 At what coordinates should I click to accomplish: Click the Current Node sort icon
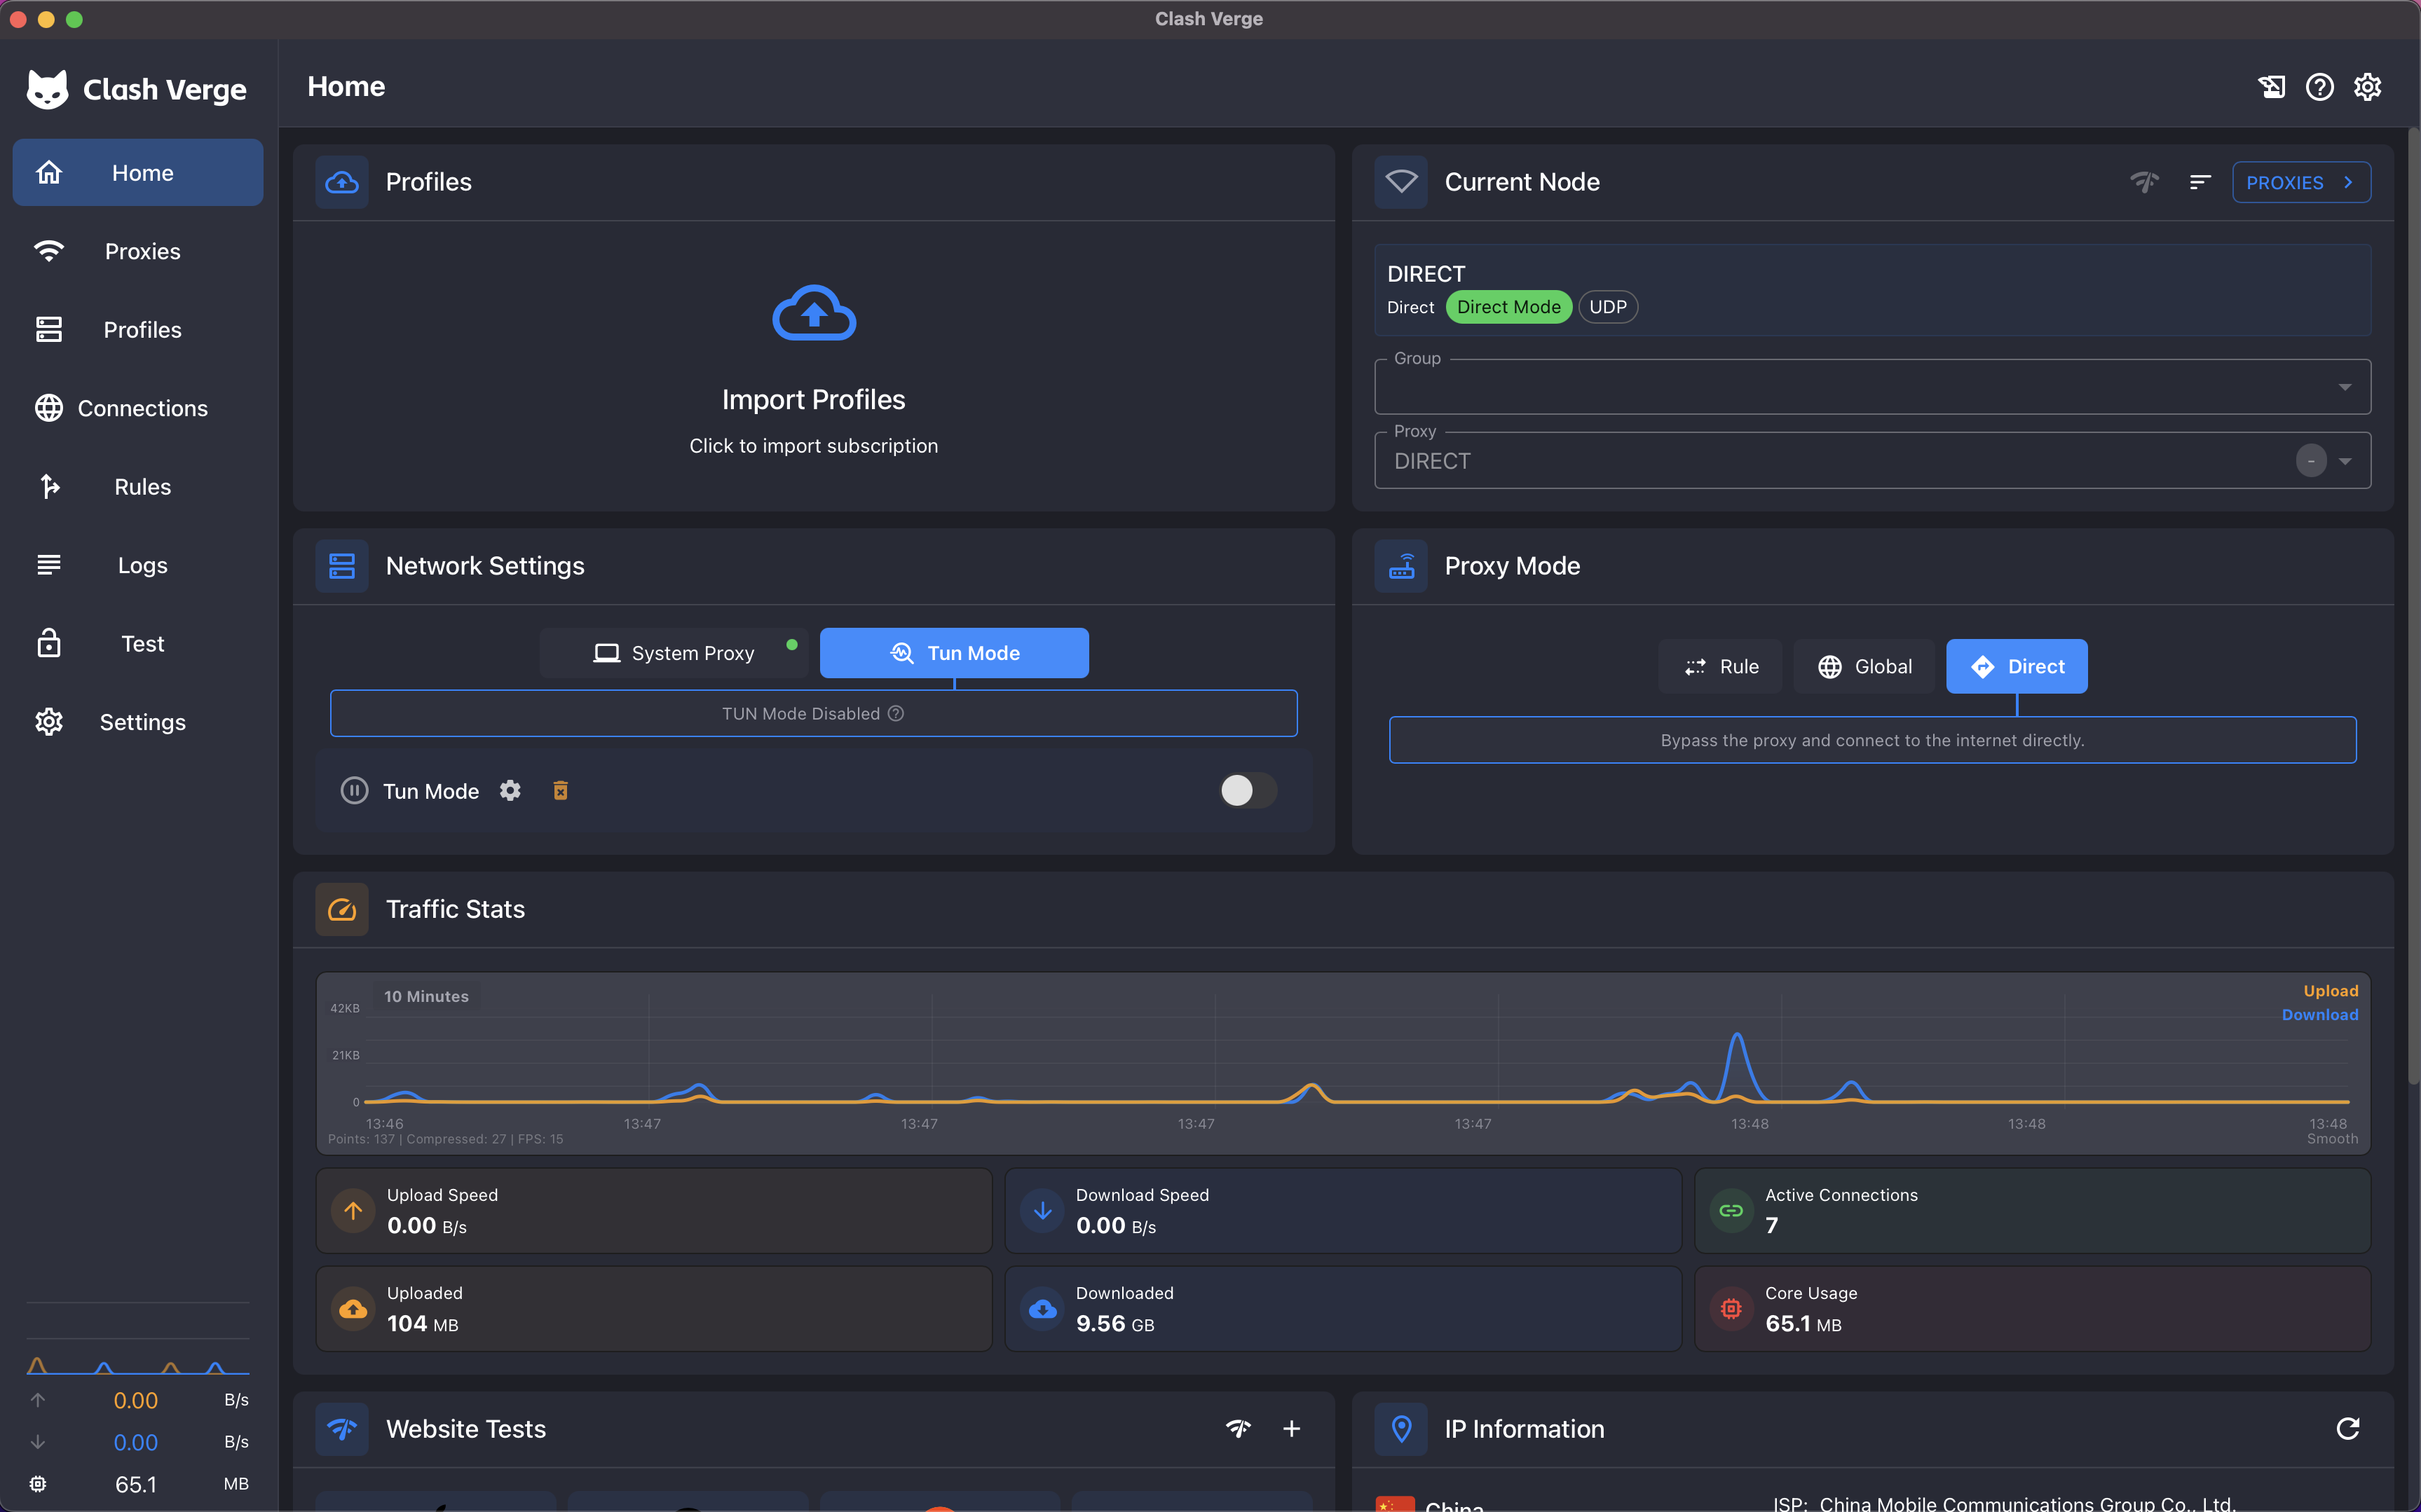pyautogui.click(x=2200, y=182)
